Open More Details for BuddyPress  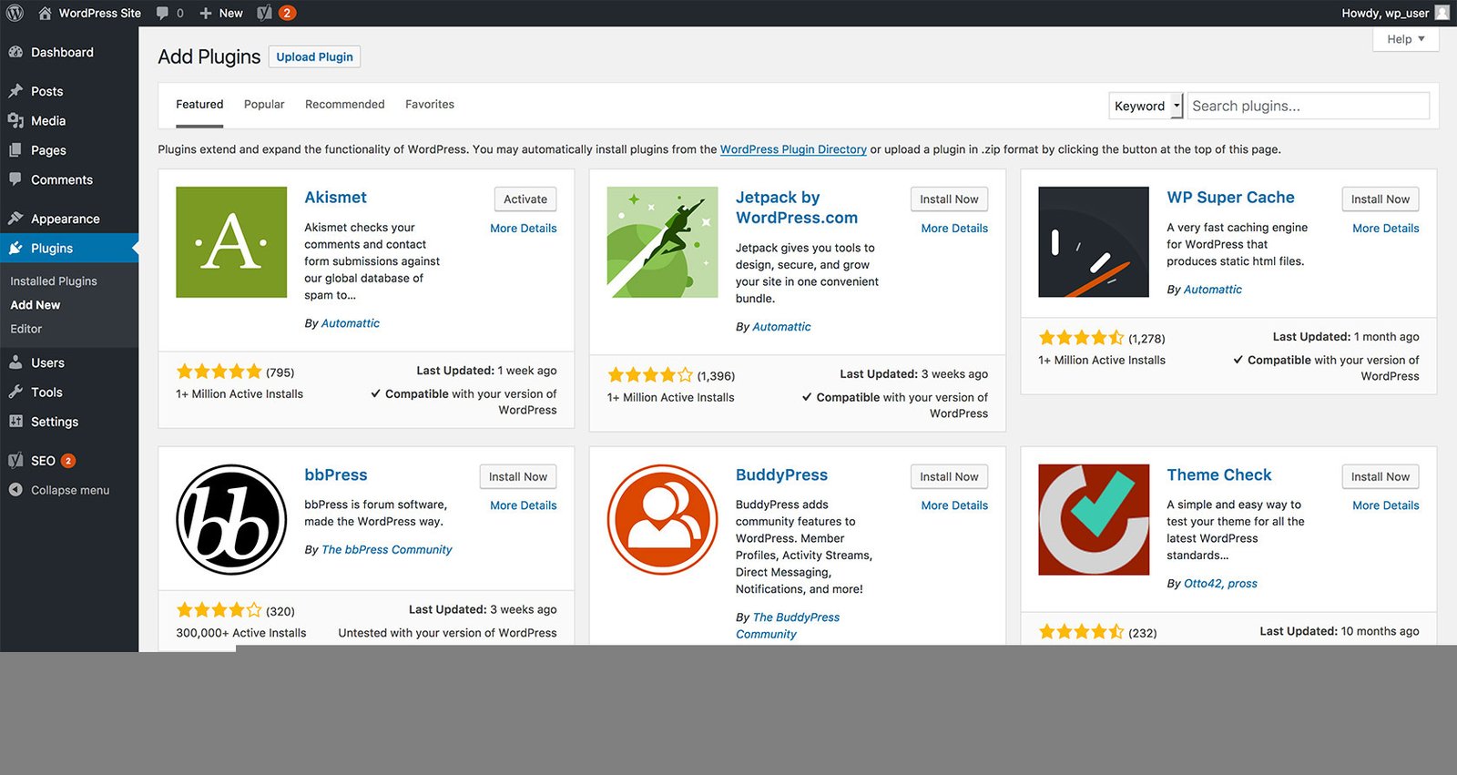point(954,505)
